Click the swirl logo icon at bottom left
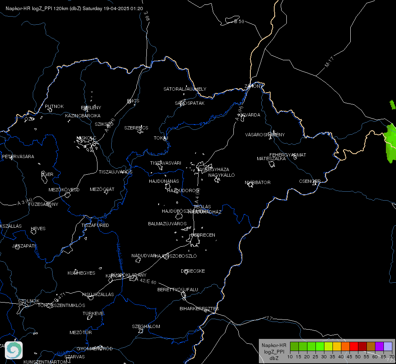 pyautogui.click(x=14, y=350)
